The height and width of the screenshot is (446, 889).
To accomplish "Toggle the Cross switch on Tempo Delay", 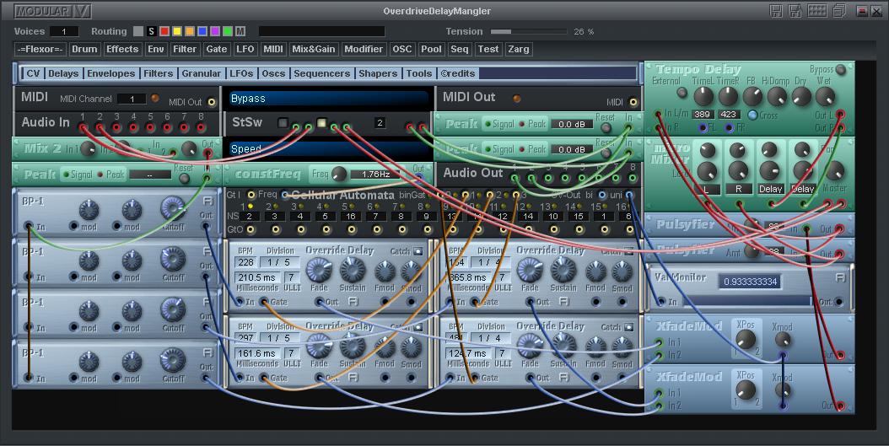I will tap(752, 115).
